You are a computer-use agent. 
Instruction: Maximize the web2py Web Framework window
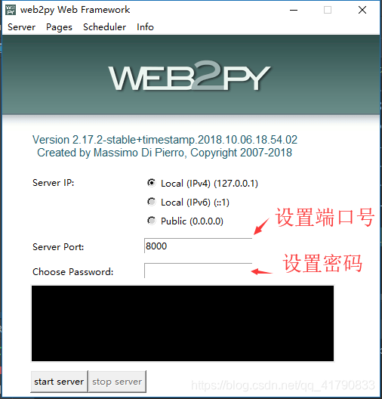328,10
